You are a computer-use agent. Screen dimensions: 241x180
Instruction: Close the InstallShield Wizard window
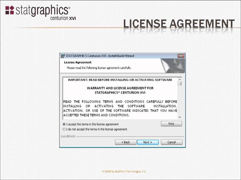pyautogui.click(x=181, y=56)
